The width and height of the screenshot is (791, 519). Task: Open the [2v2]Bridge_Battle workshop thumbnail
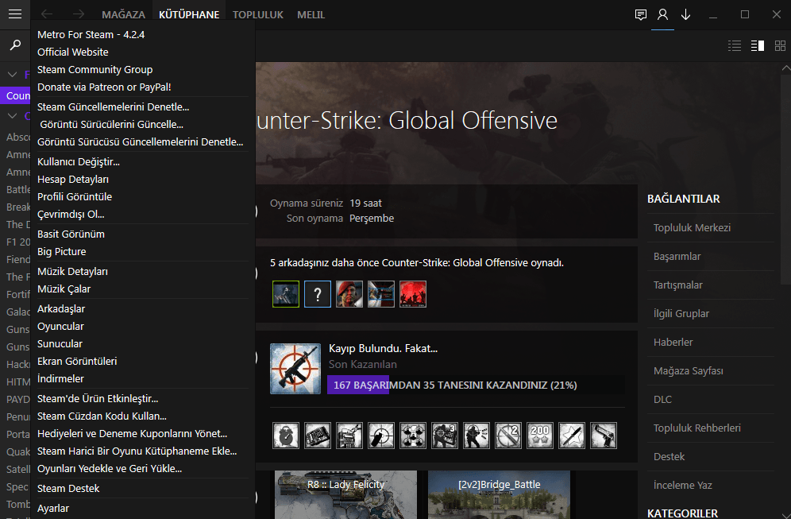tap(499, 495)
